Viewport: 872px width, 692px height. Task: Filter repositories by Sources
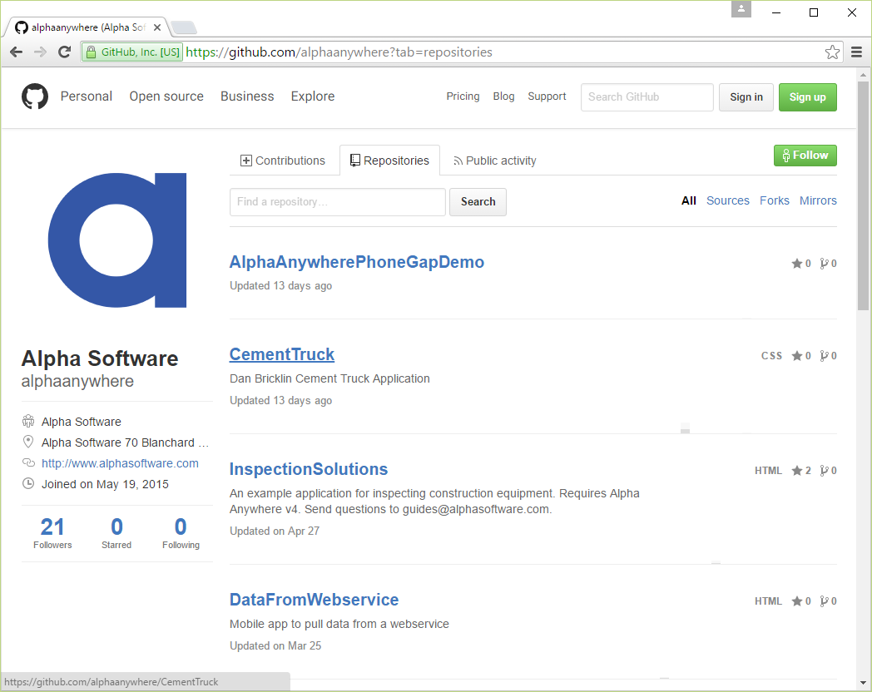click(727, 200)
